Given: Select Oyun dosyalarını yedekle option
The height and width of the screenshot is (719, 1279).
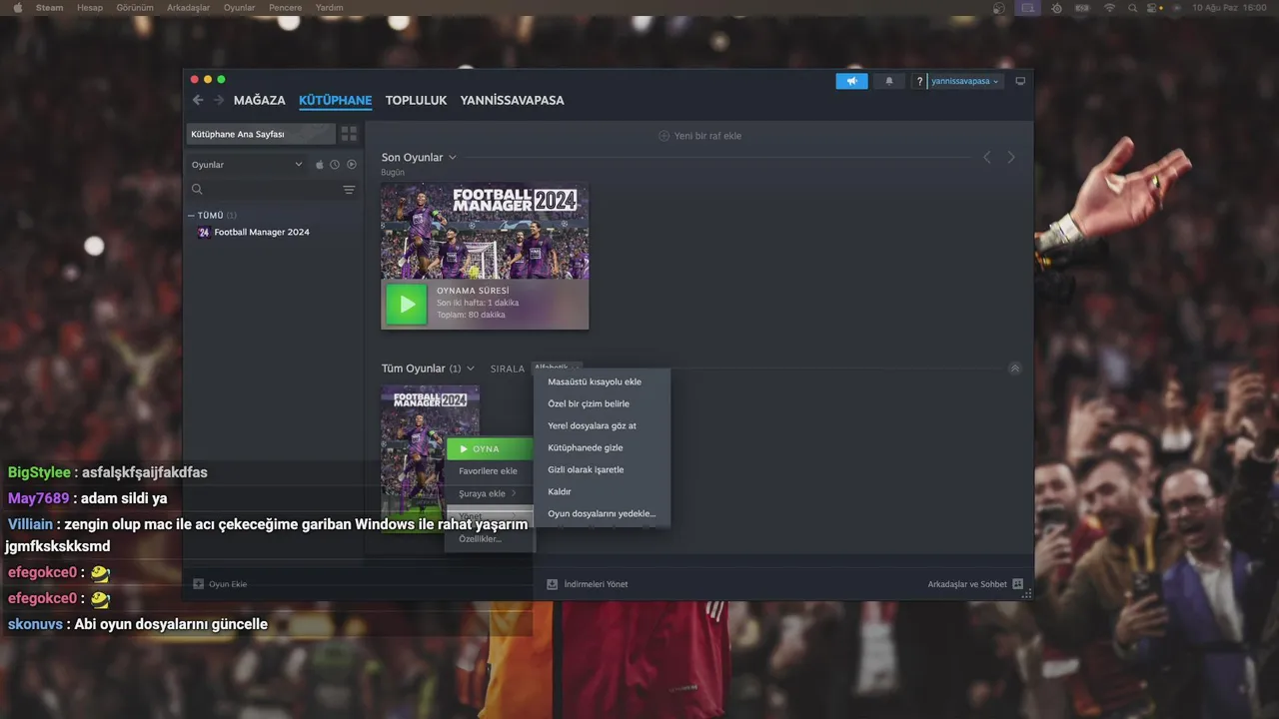Looking at the screenshot, I should (x=602, y=513).
